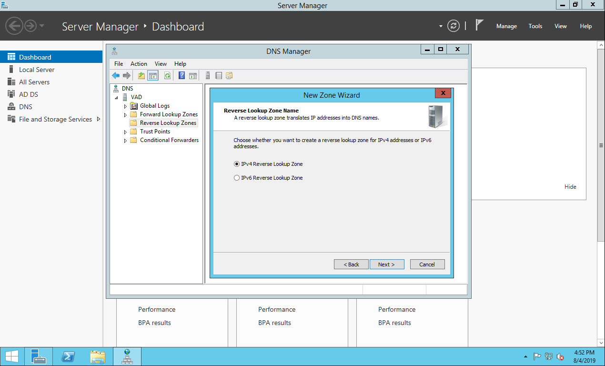The width and height of the screenshot is (605, 366).
Task: Collapse the VAD server tree node
Action: click(117, 97)
